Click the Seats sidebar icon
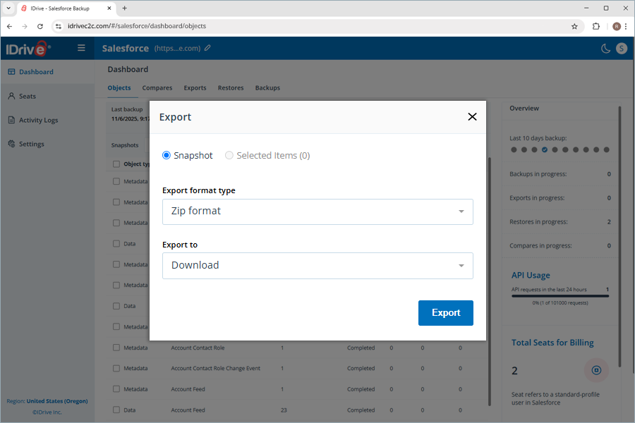The image size is (635, 423). click(12, 96)
